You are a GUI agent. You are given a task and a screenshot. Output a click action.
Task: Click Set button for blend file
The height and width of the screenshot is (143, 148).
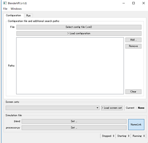click(x=74, y=121)
